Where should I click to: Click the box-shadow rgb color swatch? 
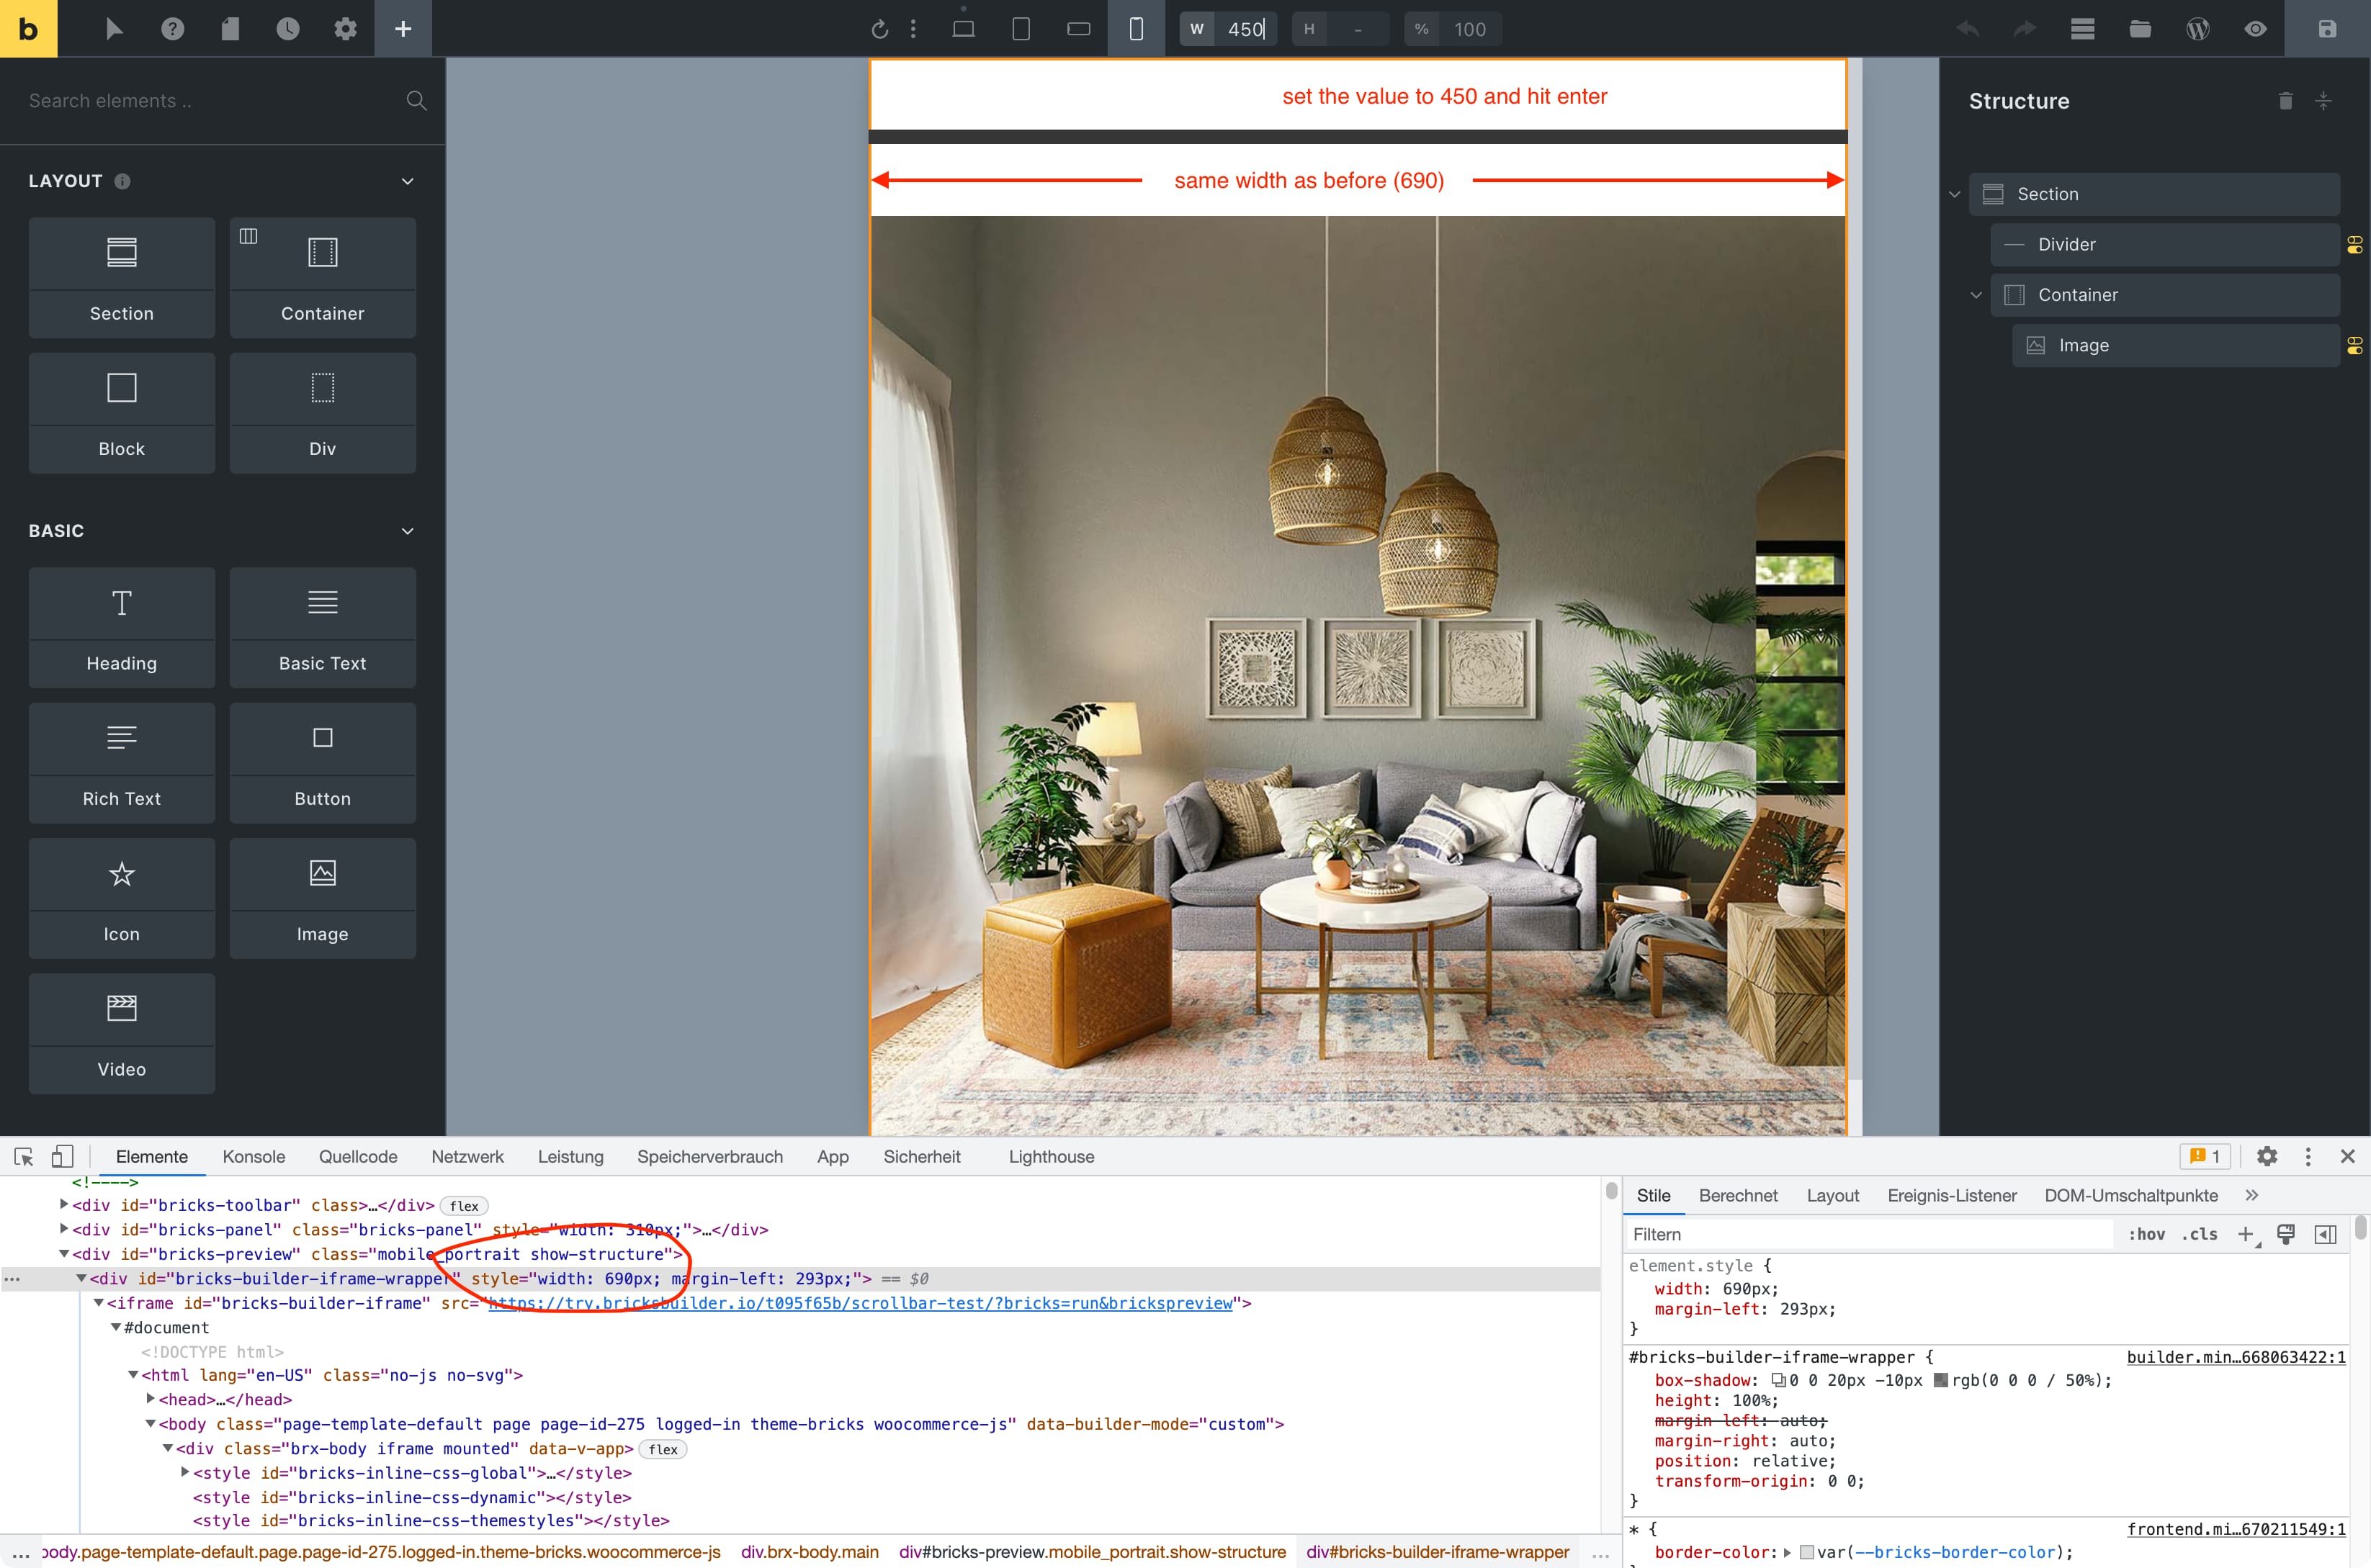1941,1380
